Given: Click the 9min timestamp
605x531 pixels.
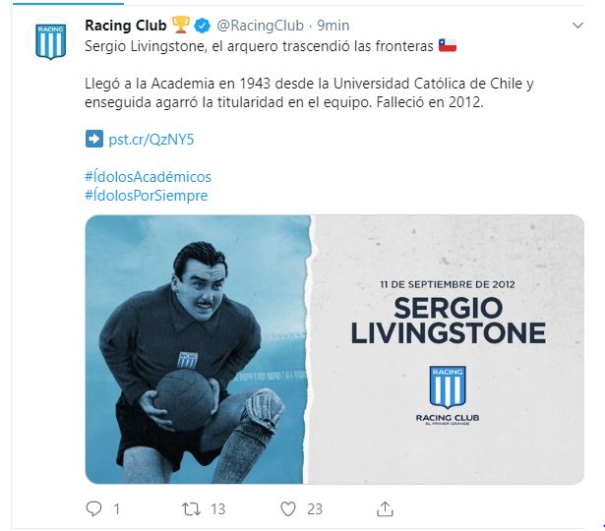Looking at the screenshot, I should (333, 26).
